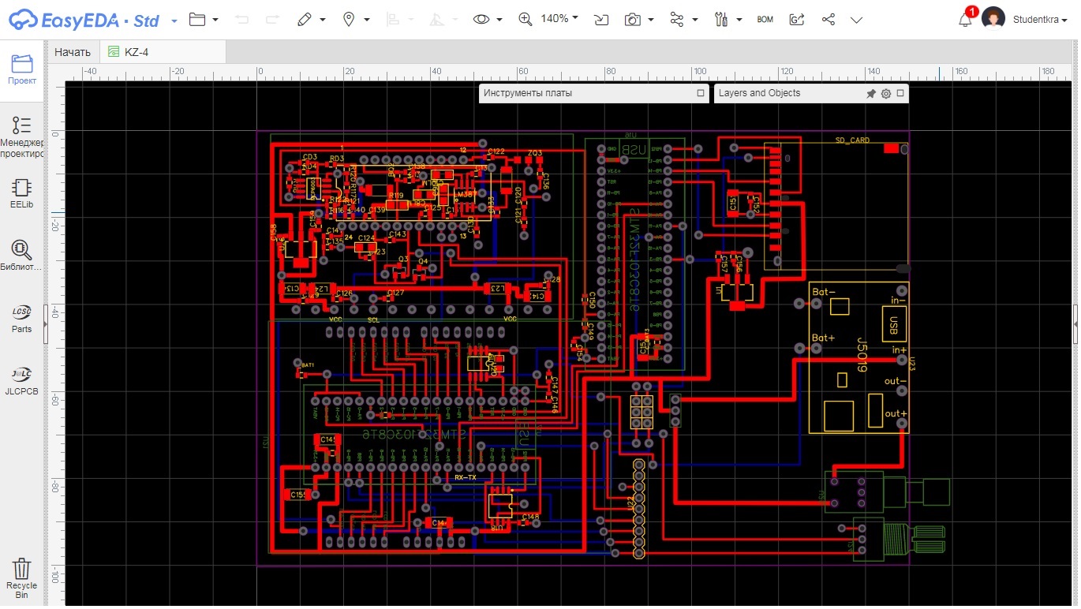Image resolution: width=1081 pixels, height=609 pixels.
Task: Click the eye View icon
Action: [481, 19]
